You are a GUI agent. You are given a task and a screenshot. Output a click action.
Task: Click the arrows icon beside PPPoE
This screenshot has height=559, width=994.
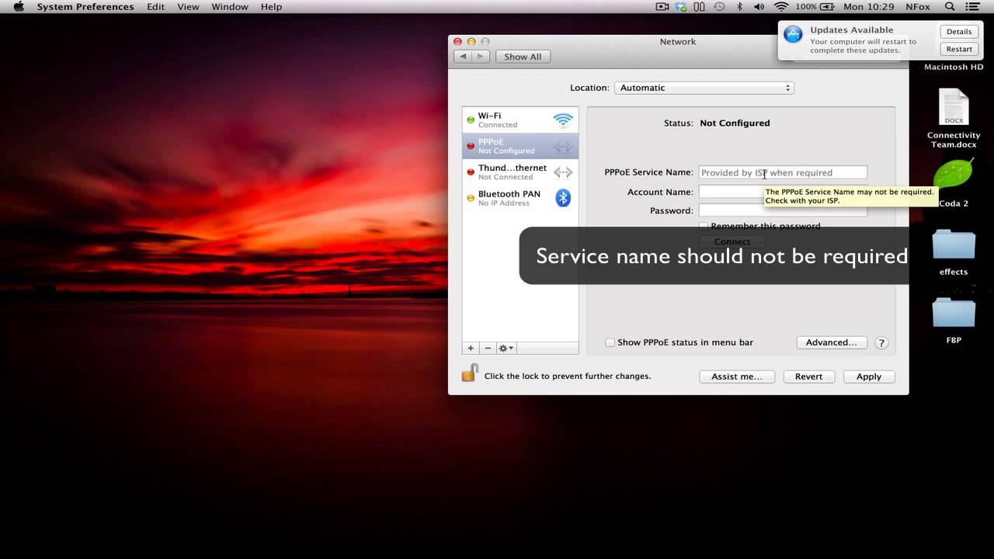[563, 146]
